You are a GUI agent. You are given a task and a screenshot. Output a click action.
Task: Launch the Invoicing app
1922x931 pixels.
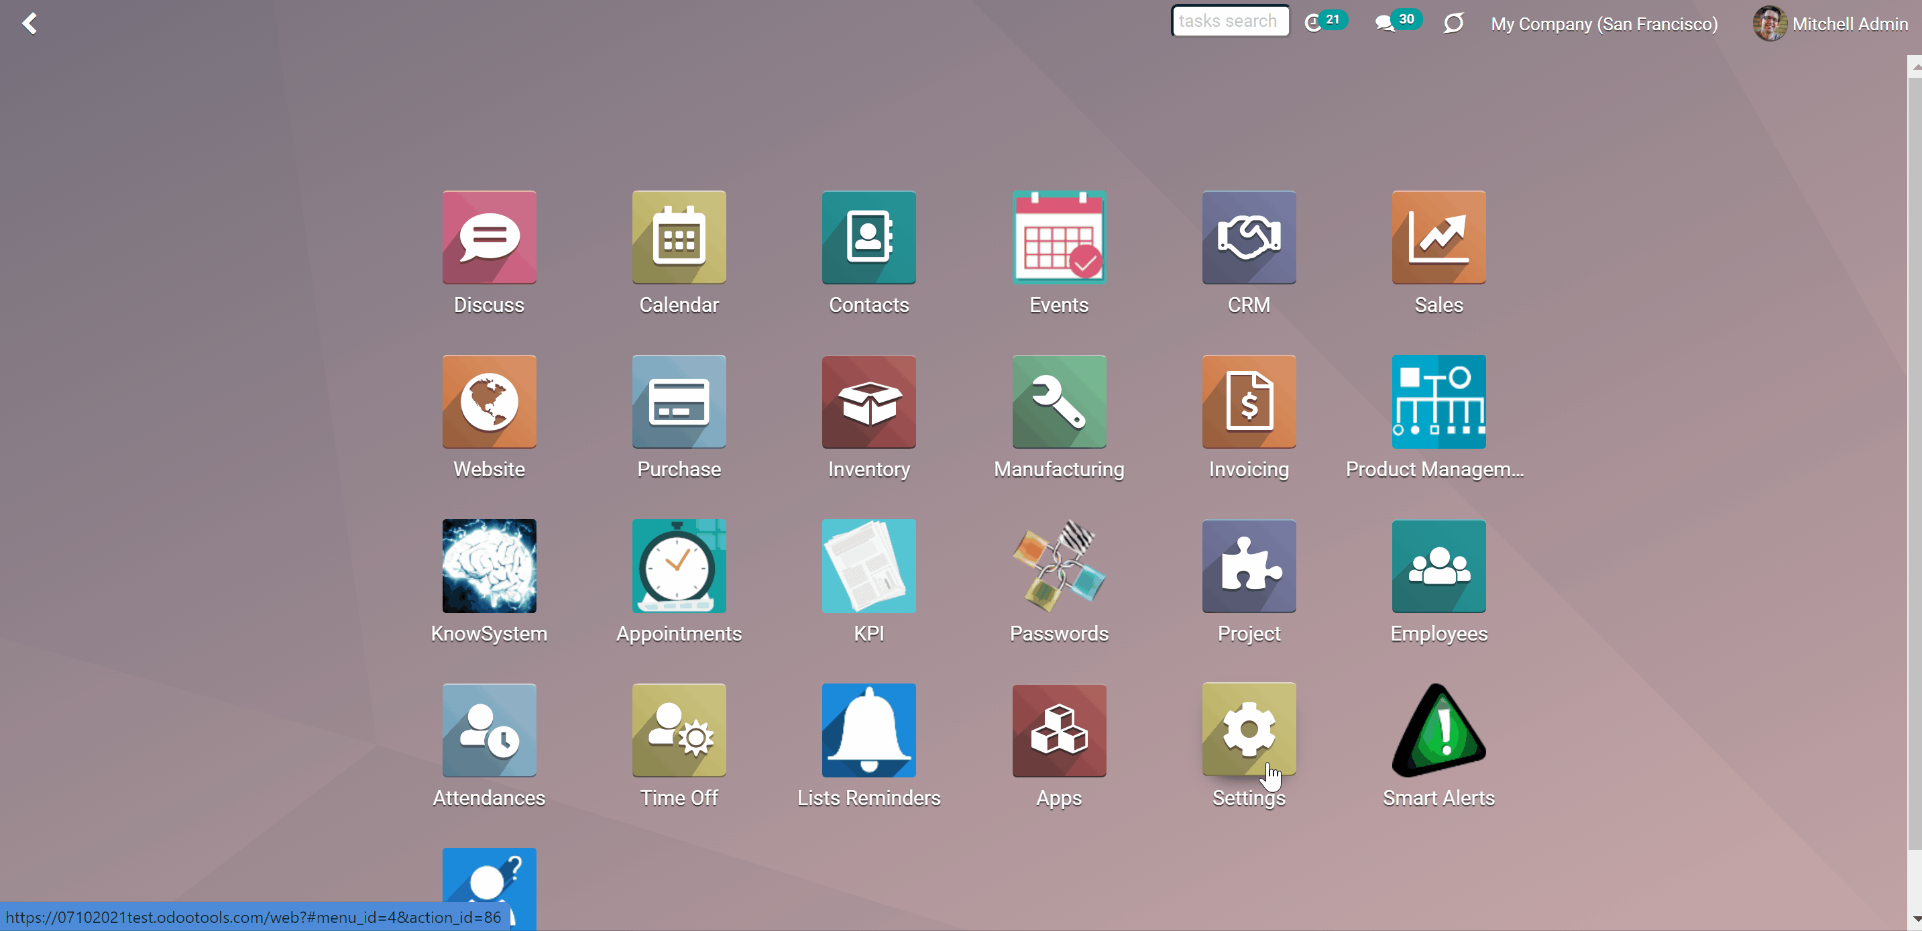1249,401
